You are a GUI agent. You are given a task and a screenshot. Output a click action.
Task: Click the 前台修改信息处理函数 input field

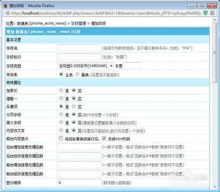(x=79, y=173)
